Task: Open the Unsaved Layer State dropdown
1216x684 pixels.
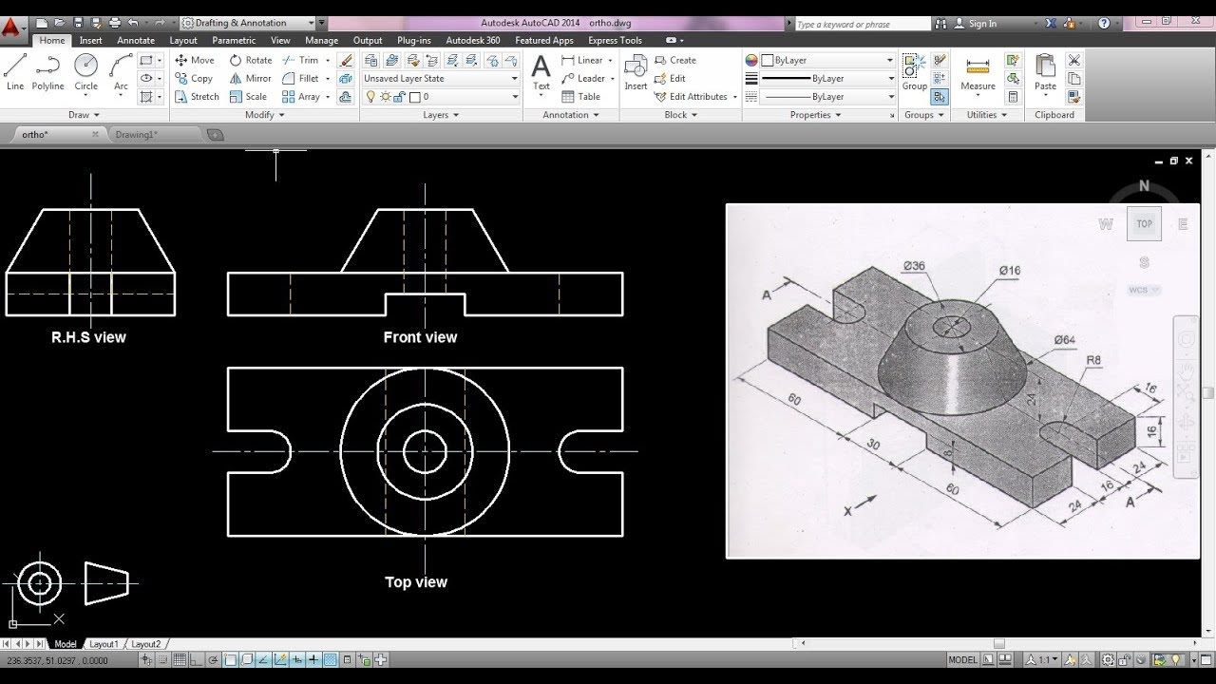Action: (x=440, y=78)
